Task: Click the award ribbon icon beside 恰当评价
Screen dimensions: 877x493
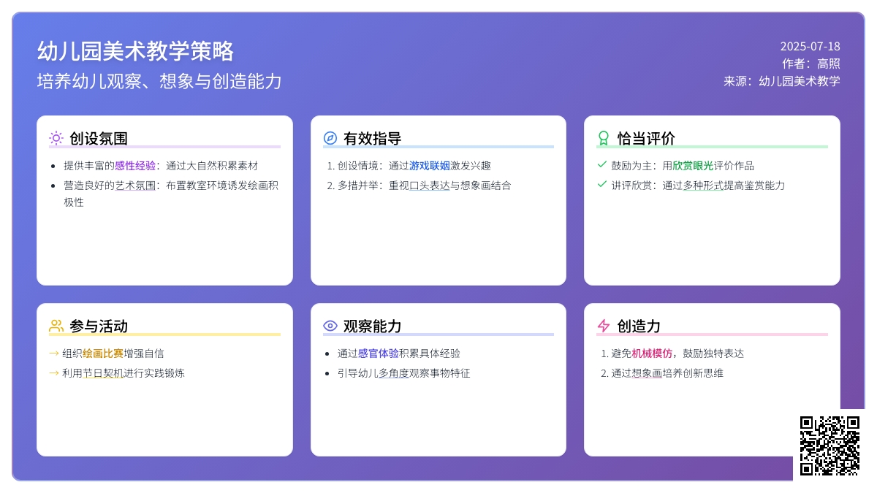Action: (604, 138)
